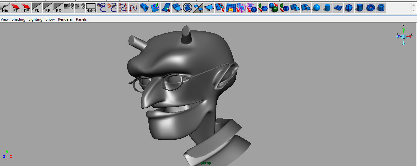Create a smooth NURBS sphere primitive

click(316, 7)
